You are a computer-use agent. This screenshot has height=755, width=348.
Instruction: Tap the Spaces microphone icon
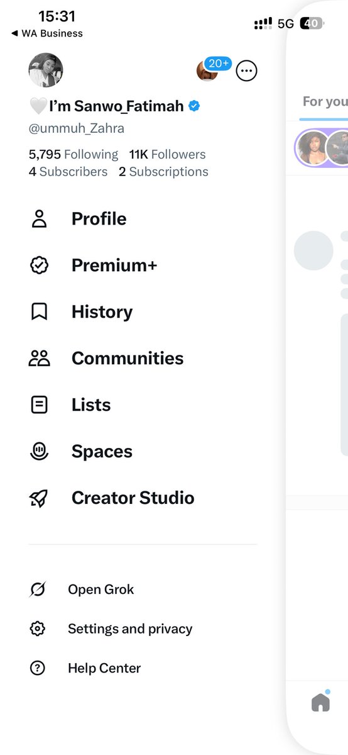tap(39, 452)
